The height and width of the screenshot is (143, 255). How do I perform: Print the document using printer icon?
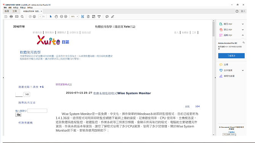11,17
